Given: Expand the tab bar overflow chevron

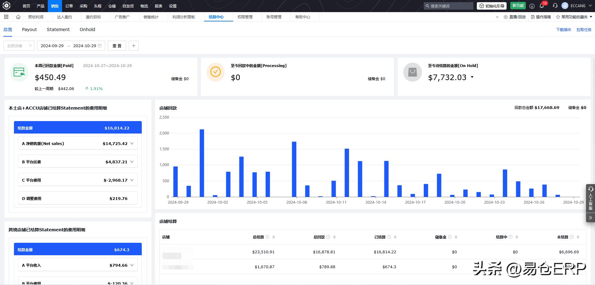Looking at the screenshot, I should (497, 17).
